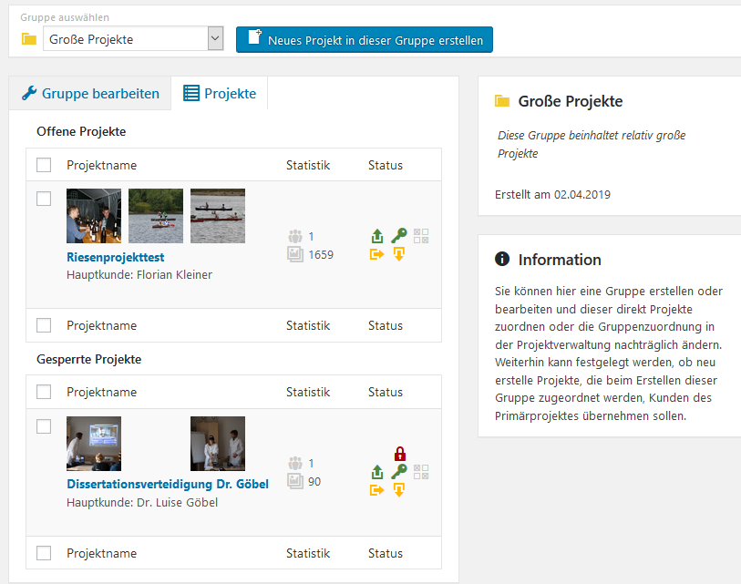Click green key icon in Dissertationsverteidigung row

tap(398, 472)
